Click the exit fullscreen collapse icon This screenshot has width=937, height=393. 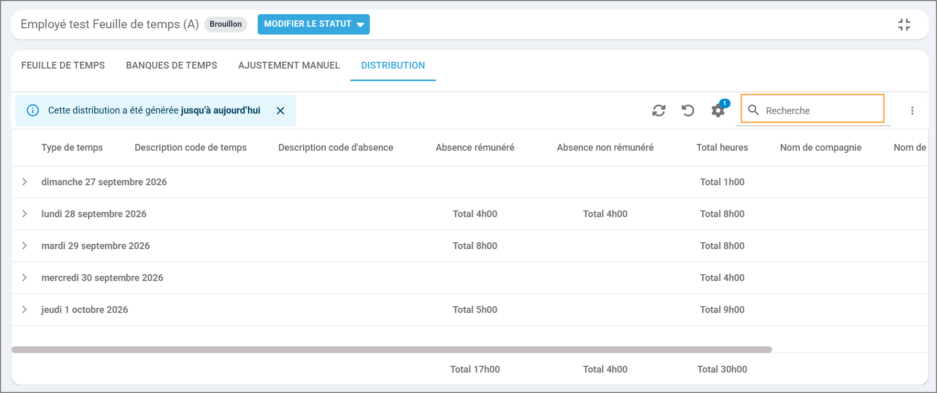[x=904, y=25]
